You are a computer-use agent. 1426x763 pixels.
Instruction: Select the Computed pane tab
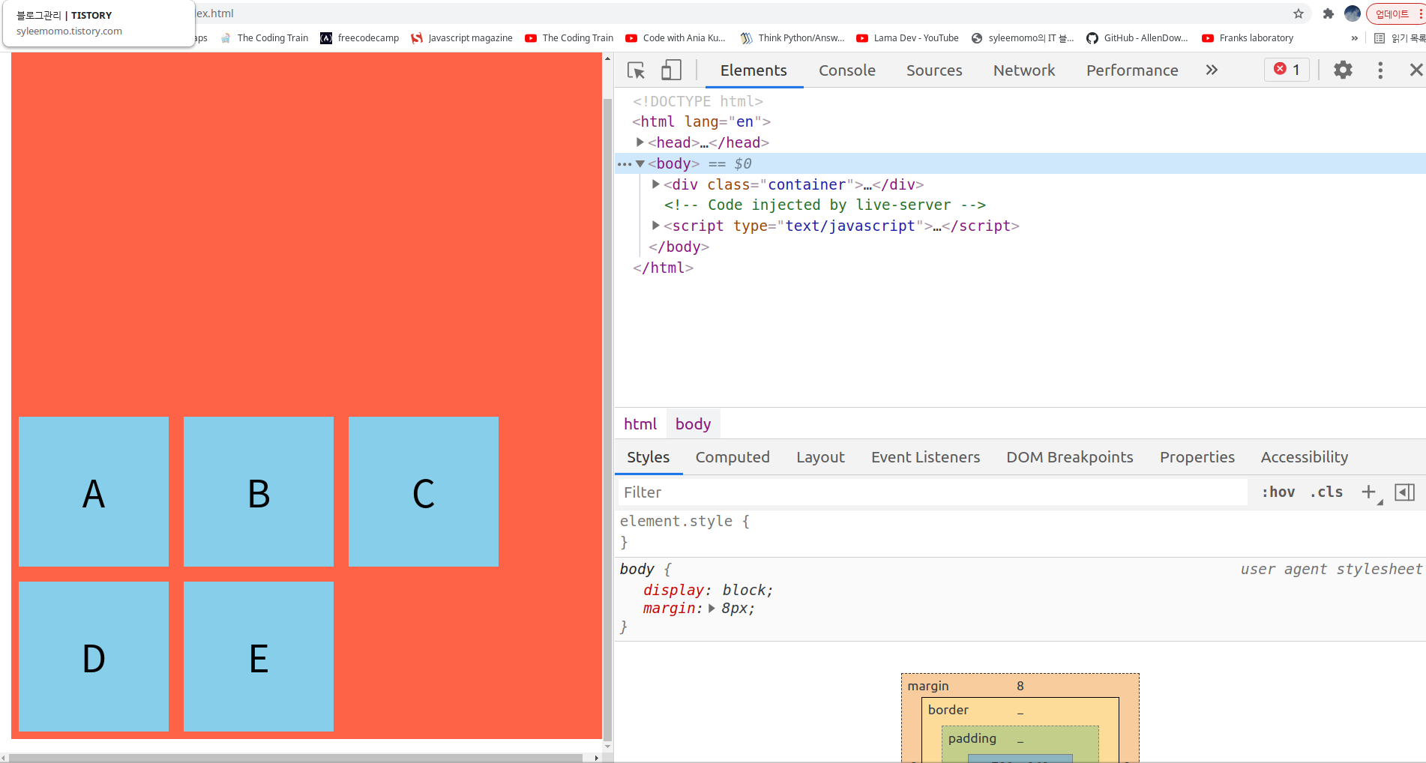coord(732,457)
